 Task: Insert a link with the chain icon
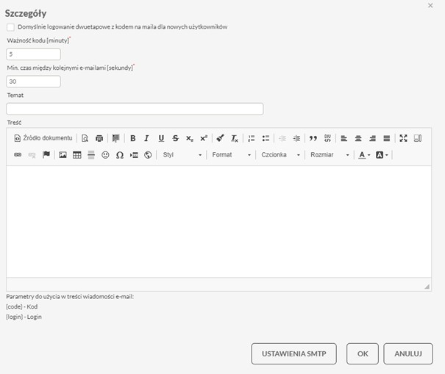tap(18, 155)
